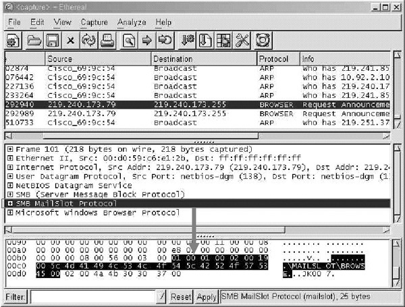Sort by the Destination column header
Viewport: 405px width, 307px height.
tap(204, 59)
